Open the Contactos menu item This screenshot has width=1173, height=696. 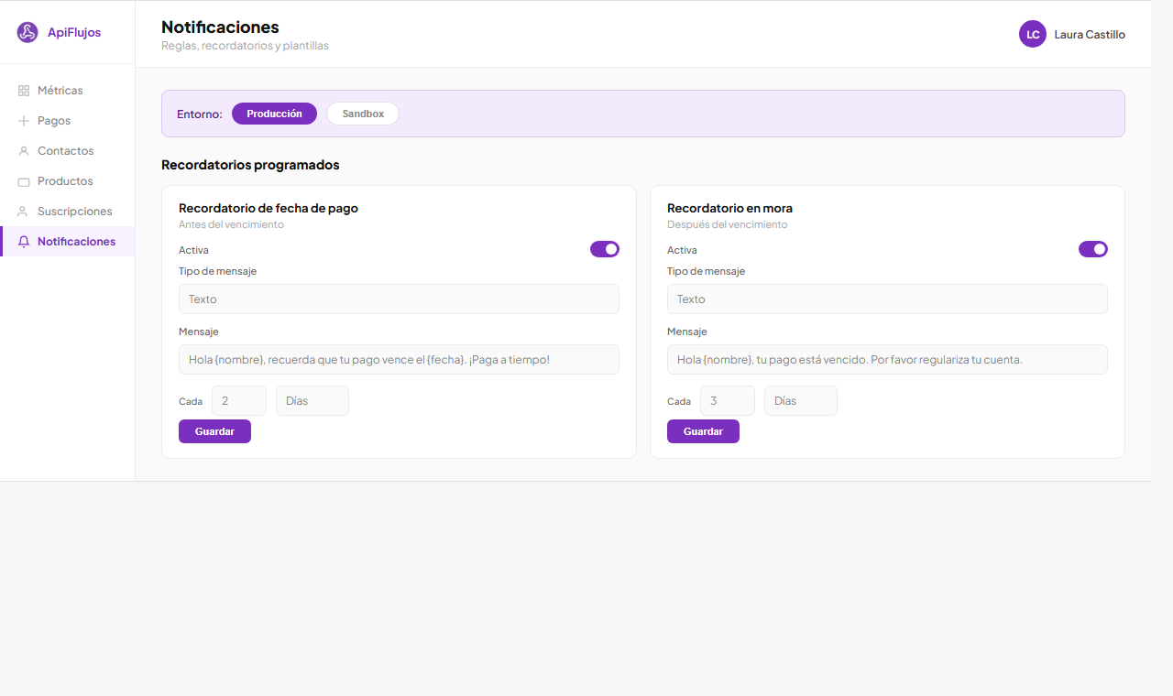(x=65, y=151)
